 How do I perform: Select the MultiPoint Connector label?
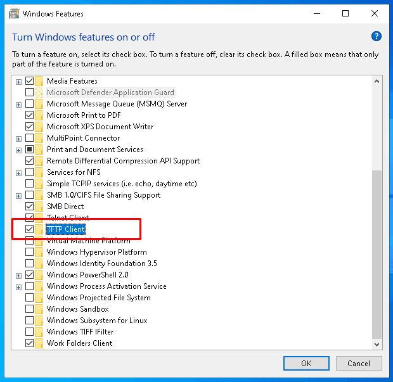(x=84, y=138)
